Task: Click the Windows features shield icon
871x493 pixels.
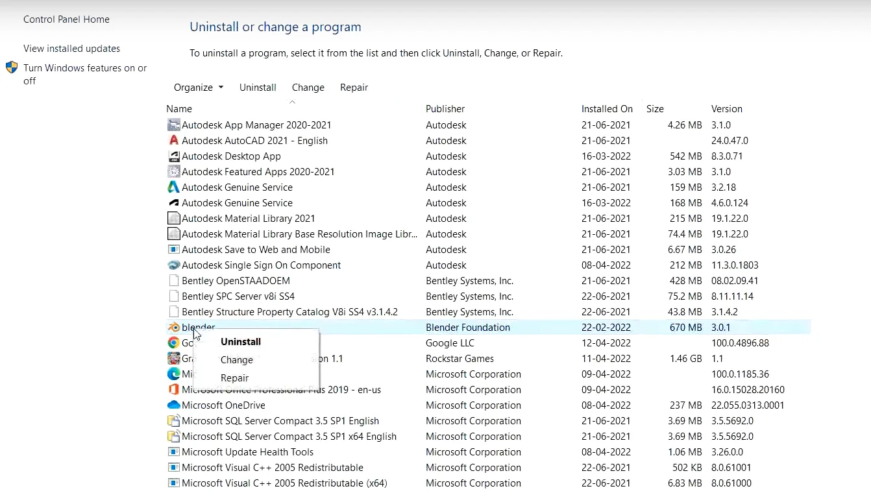Action: coord(12,67)
